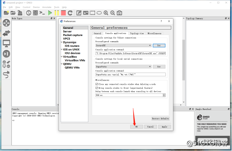Click the Restore defaults button
The width and height of the screenshot is (232, 151).
coord(160,118)
